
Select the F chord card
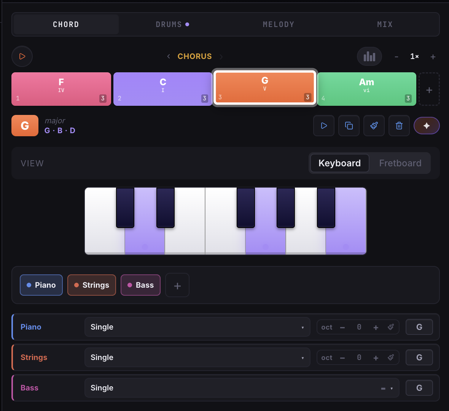61,89
